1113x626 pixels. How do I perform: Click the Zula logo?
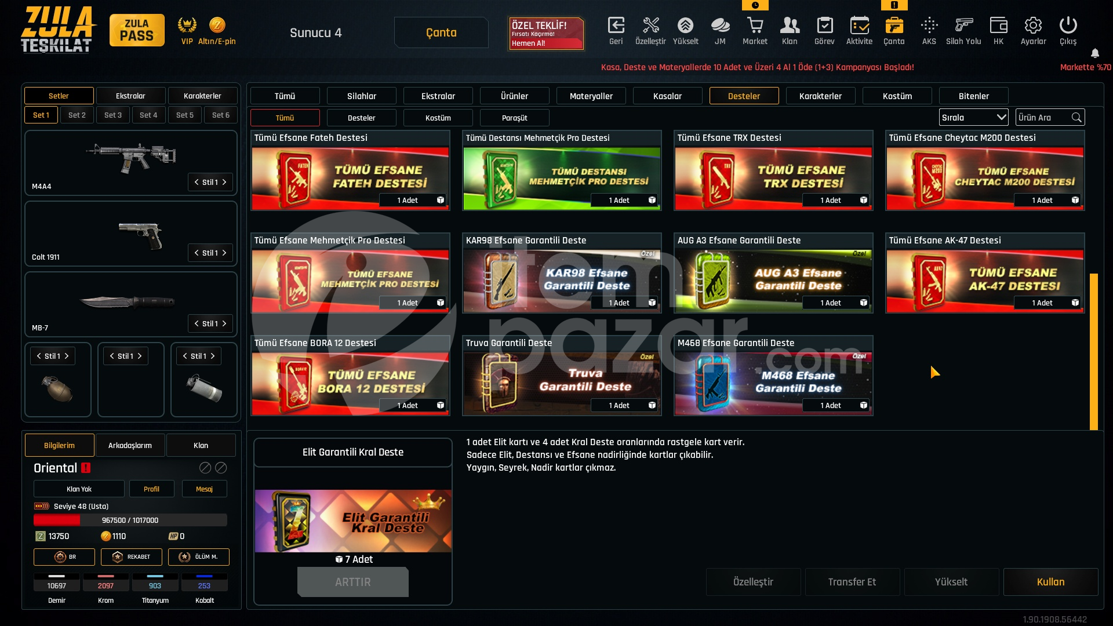click(x=57, y=30)
